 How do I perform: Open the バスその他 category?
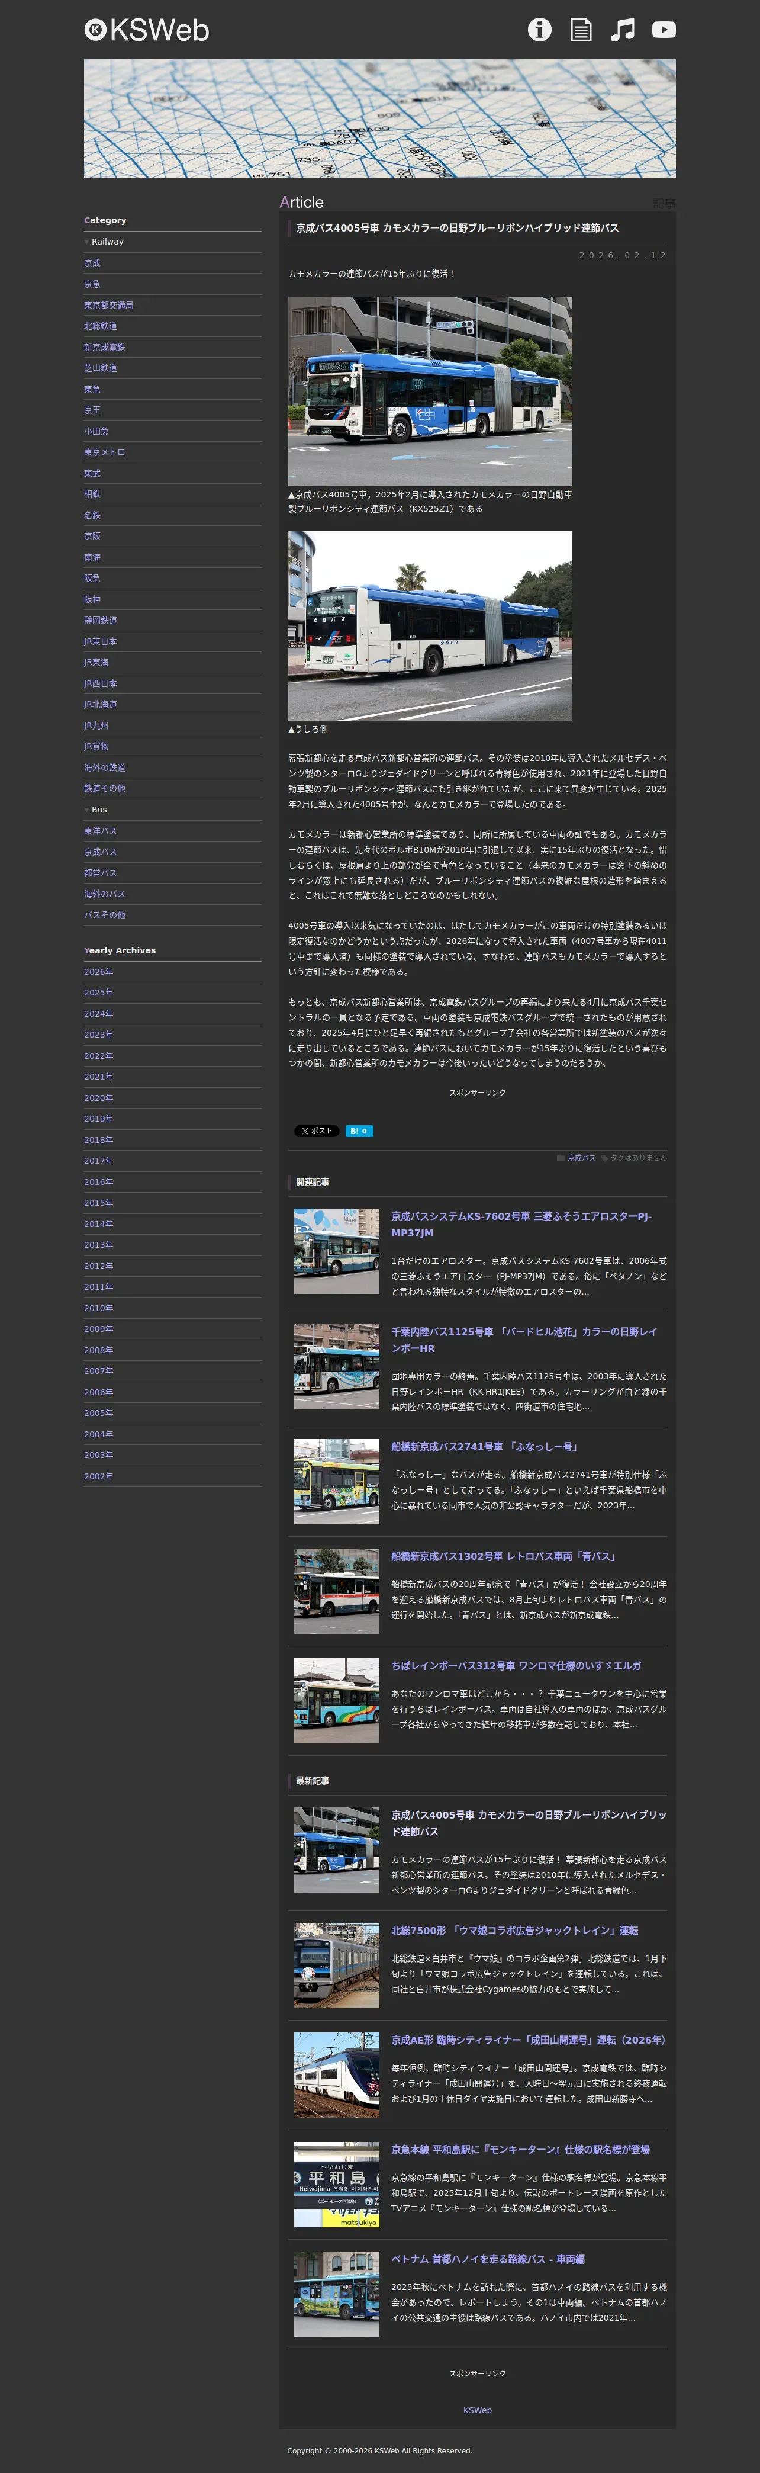pos(105,916)
